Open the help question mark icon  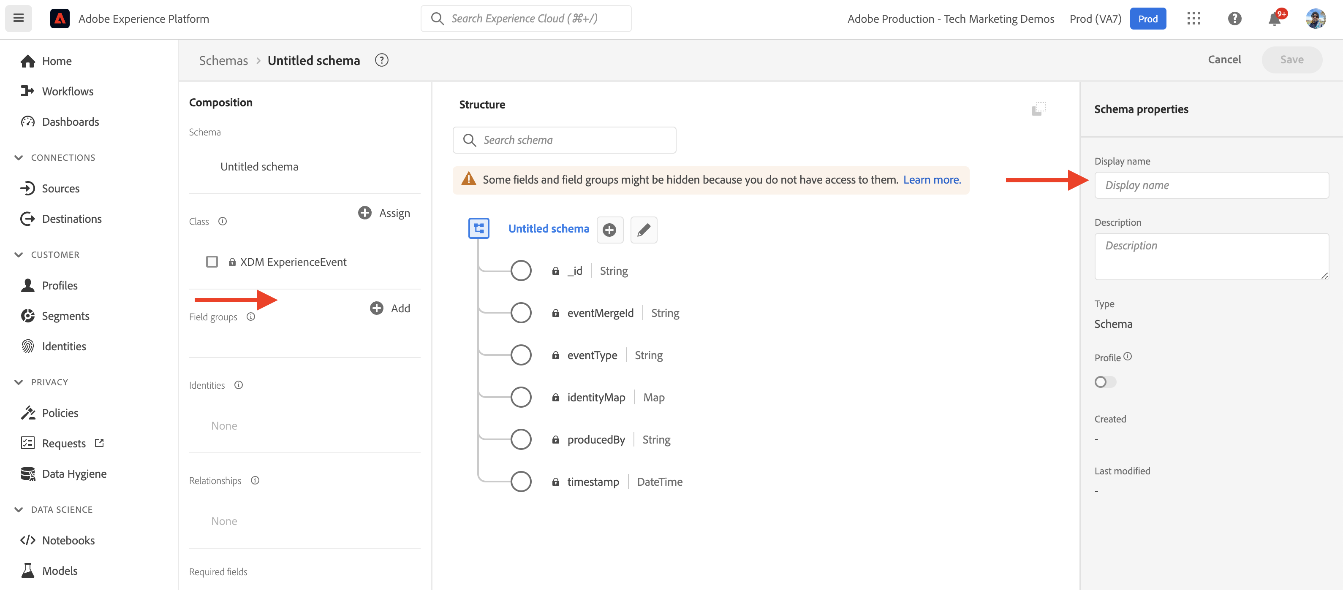pyautogui.click(x=1234, y=19)
